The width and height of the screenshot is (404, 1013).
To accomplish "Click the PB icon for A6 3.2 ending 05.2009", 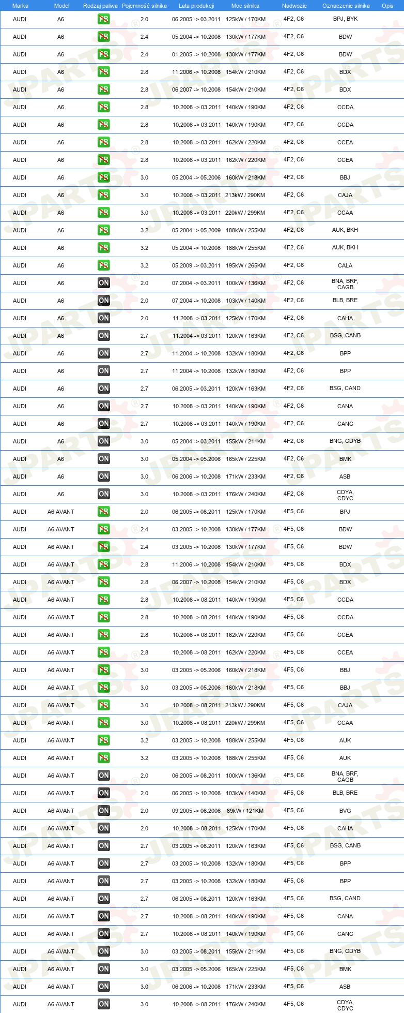I will pos(104,230).
